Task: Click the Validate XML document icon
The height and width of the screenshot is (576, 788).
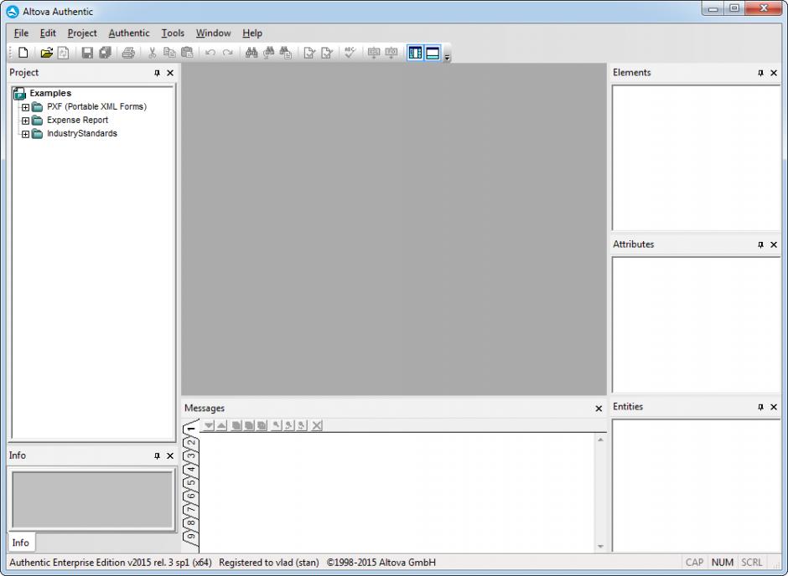Action: pyautogui.click(x=327, y=53)
